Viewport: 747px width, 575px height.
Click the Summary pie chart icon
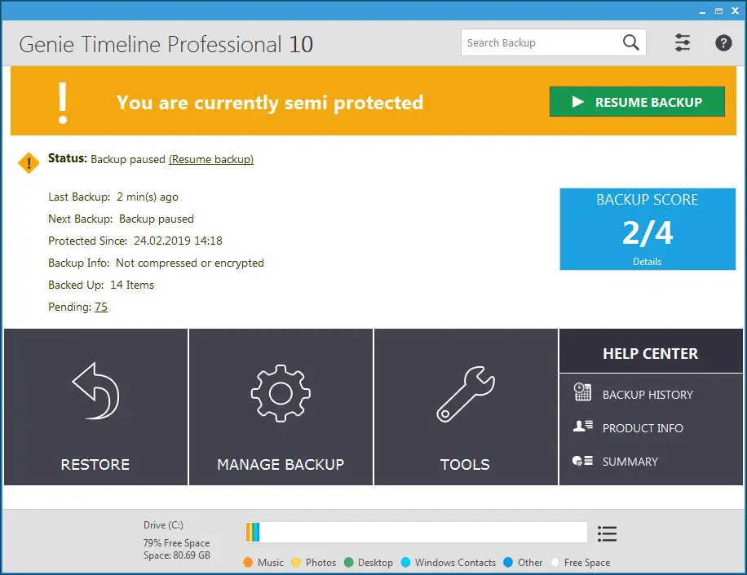[x=582, y=461]
